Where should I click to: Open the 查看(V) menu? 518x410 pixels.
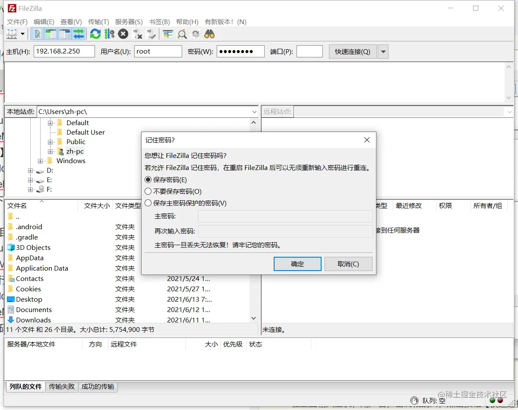pyautogui.click(x=71, y=22)
